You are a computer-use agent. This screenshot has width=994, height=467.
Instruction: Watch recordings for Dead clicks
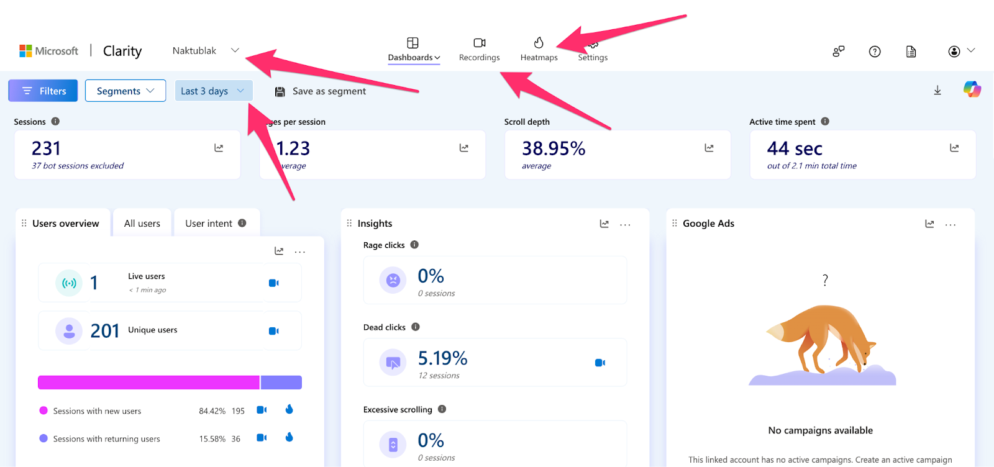click(x=600, y=363)
